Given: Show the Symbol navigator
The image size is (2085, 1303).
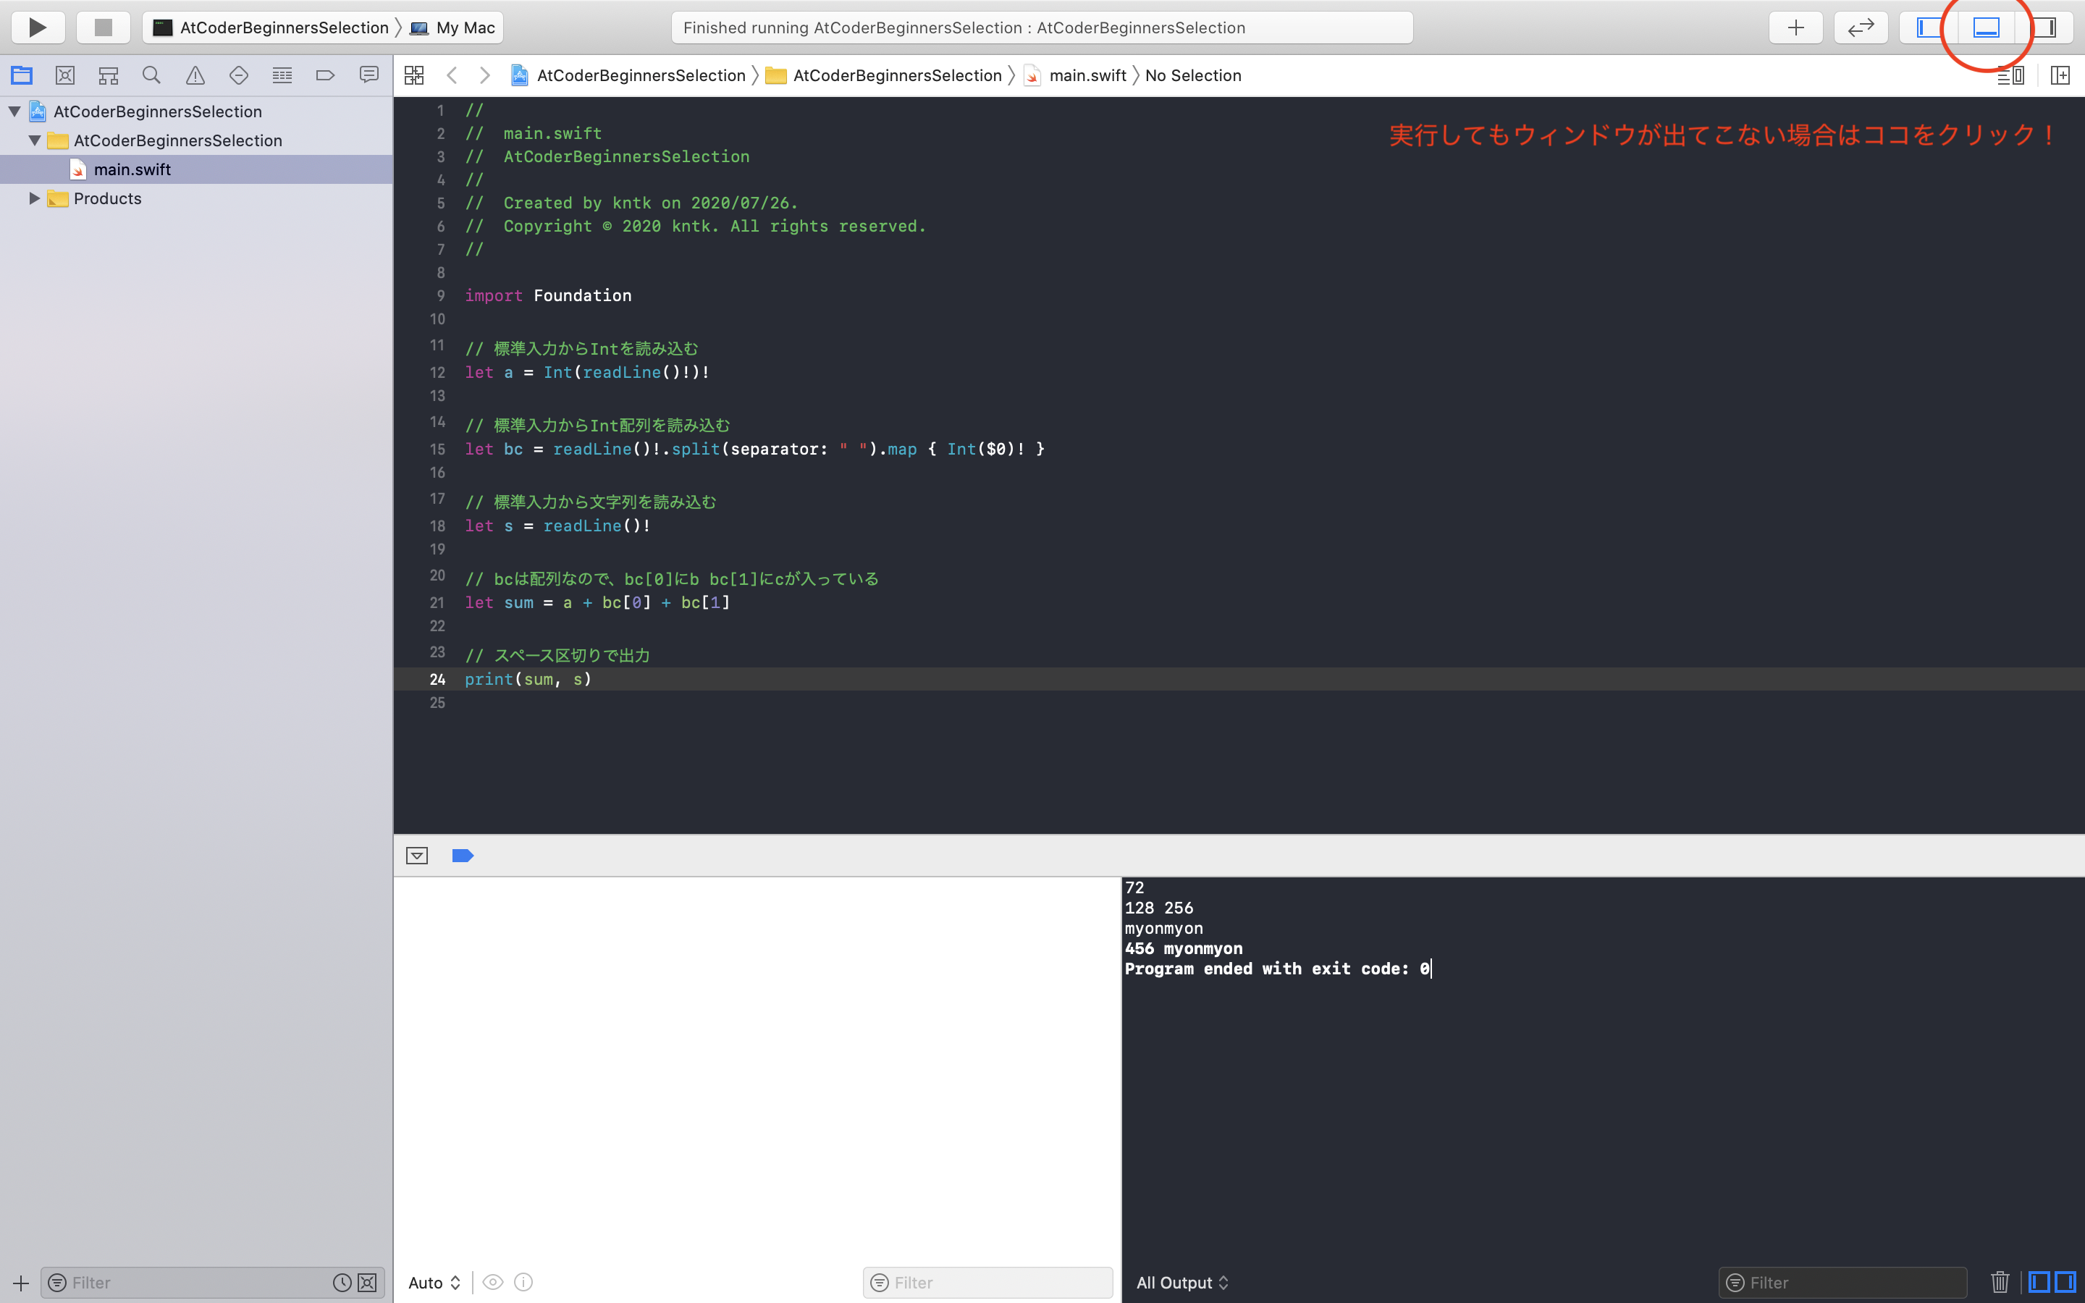Looking at the screenshot, I should tap(108, 76).
